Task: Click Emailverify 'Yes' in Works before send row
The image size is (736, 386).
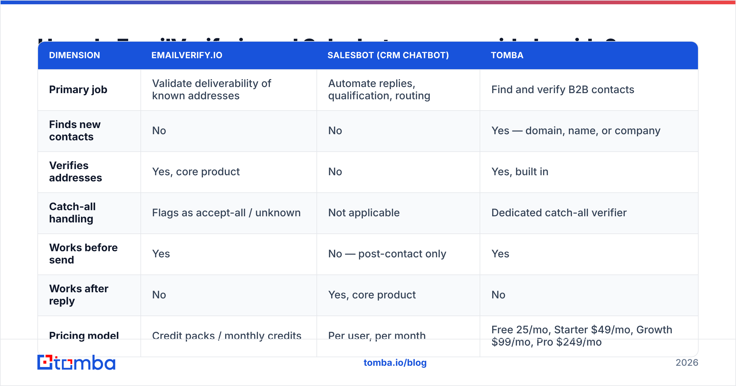Action: 161,254
